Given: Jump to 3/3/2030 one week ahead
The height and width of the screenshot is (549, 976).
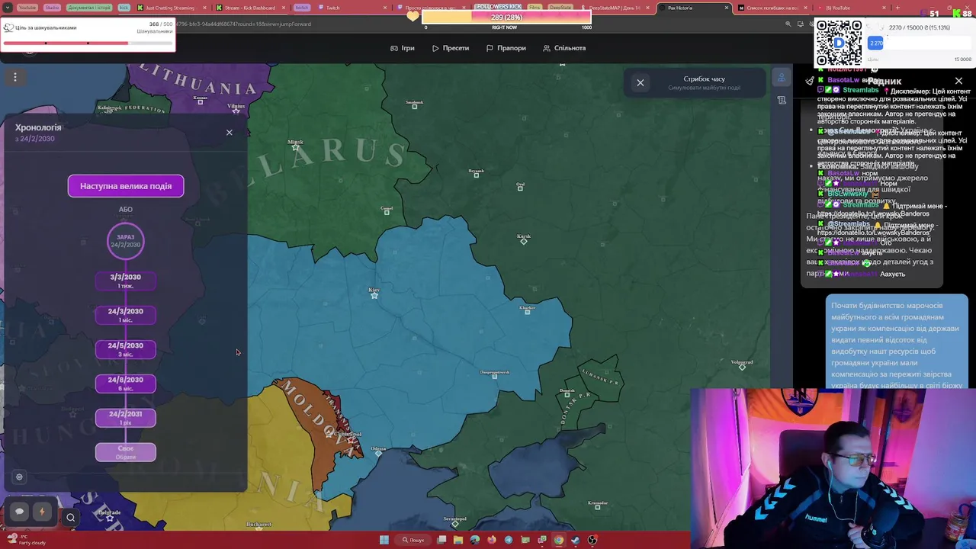Looking at the screenshot, I should point(126,281).
